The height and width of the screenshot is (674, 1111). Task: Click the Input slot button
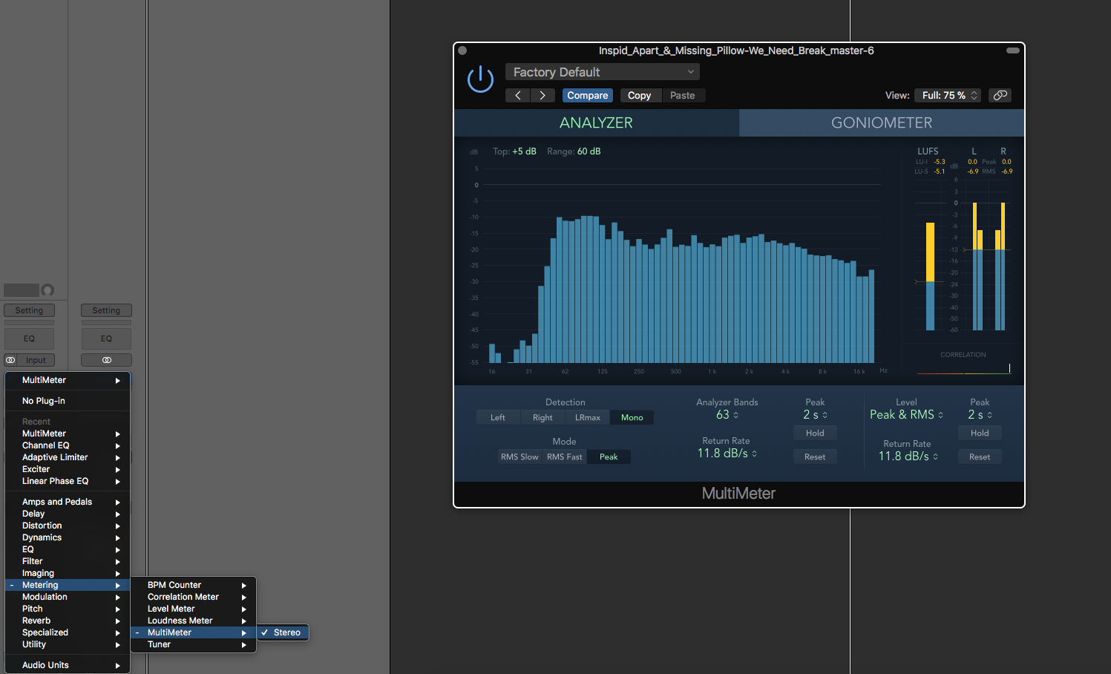[36, 360]
